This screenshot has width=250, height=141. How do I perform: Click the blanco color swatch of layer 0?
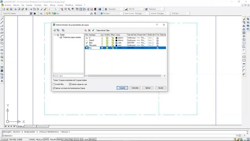click(116, 38)
